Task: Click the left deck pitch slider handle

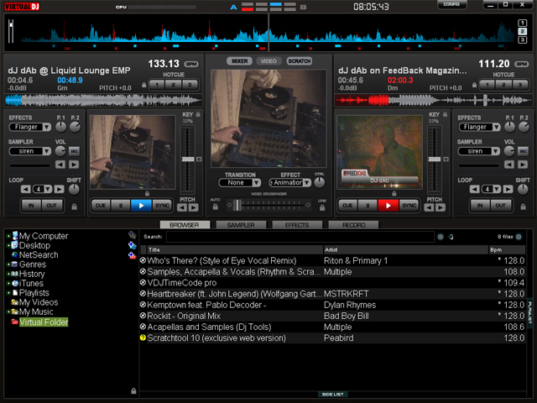Action: point(188,159)
